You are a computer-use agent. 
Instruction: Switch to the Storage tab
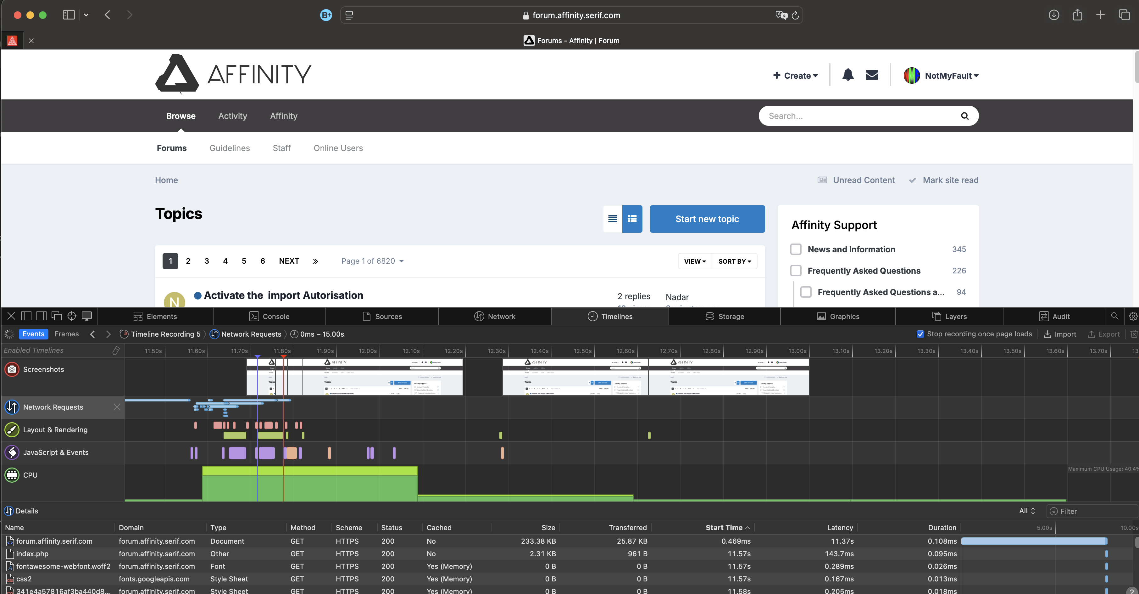click(725, 316)
